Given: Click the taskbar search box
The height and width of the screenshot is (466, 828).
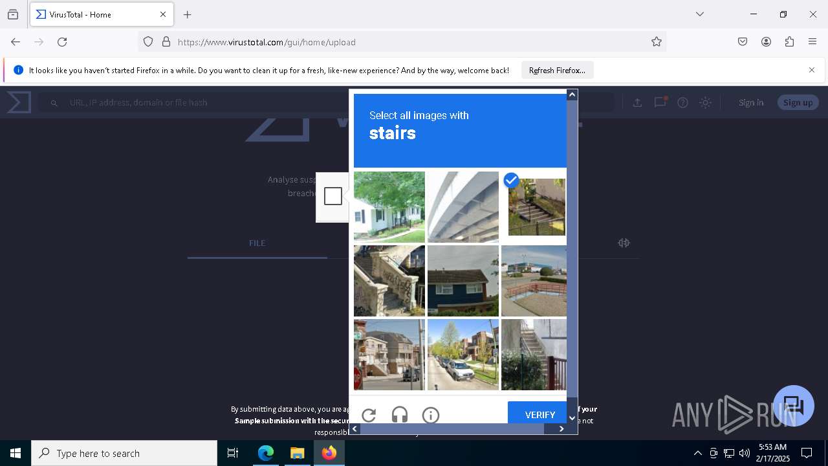Looking at the screenshot, I should tap(124, 453).
